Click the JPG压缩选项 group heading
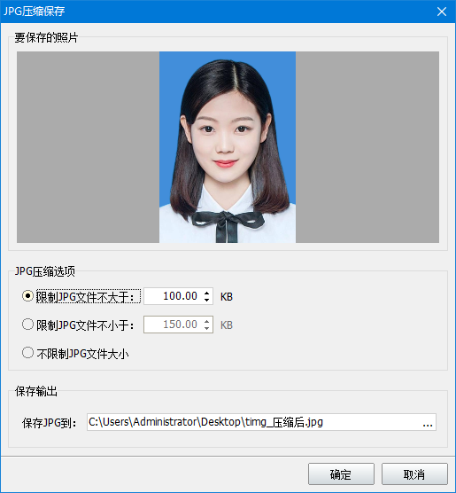The image size is (456, 493). click(45, 271)
